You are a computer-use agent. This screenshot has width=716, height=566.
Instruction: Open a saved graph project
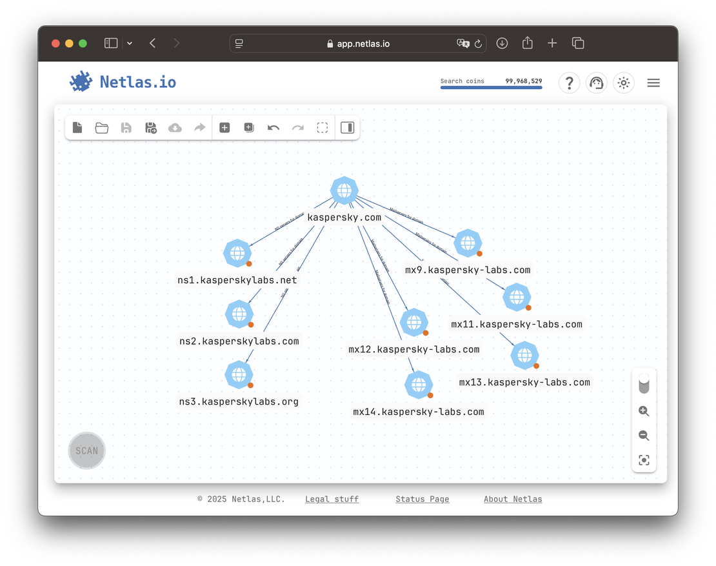101,127
